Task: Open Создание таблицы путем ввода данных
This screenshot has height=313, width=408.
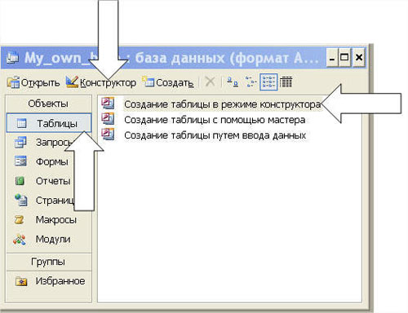Action: [215, 135]
